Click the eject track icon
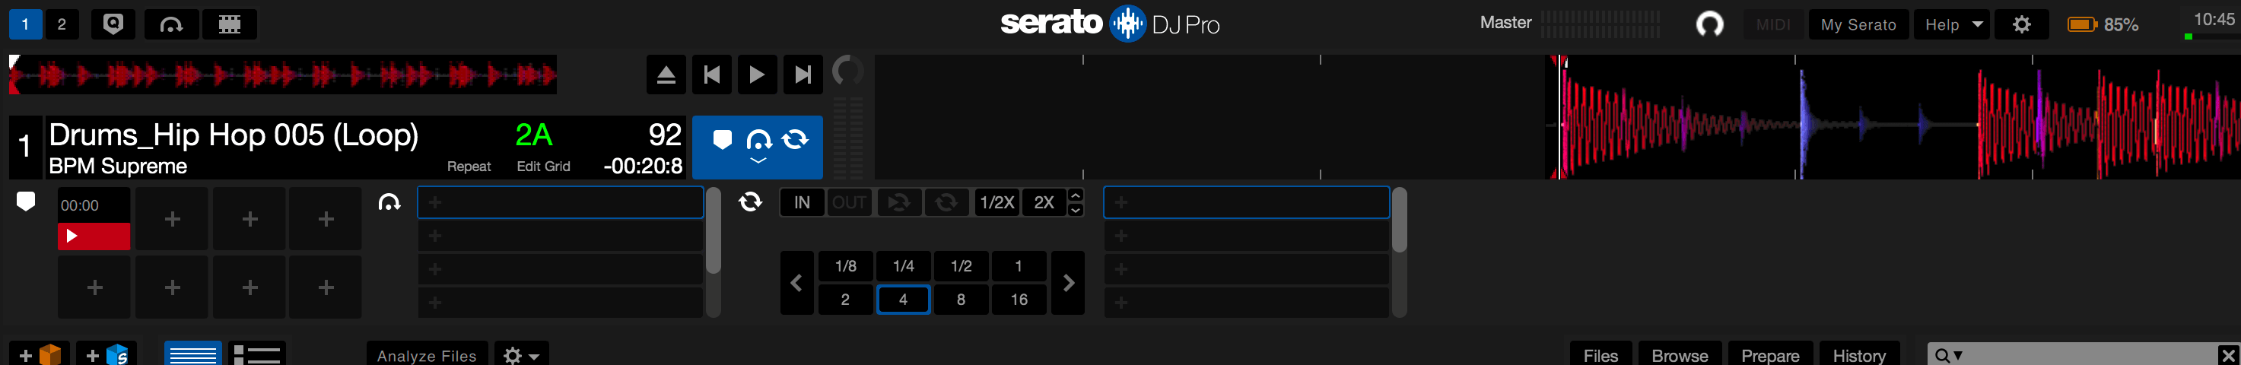The width and height of the screenshot is (2241, 365). pos(666,75)
